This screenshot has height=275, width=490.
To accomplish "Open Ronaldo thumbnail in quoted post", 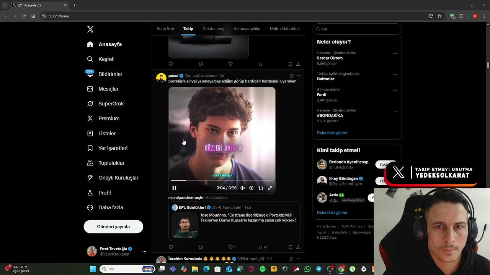I will [185, 225].
